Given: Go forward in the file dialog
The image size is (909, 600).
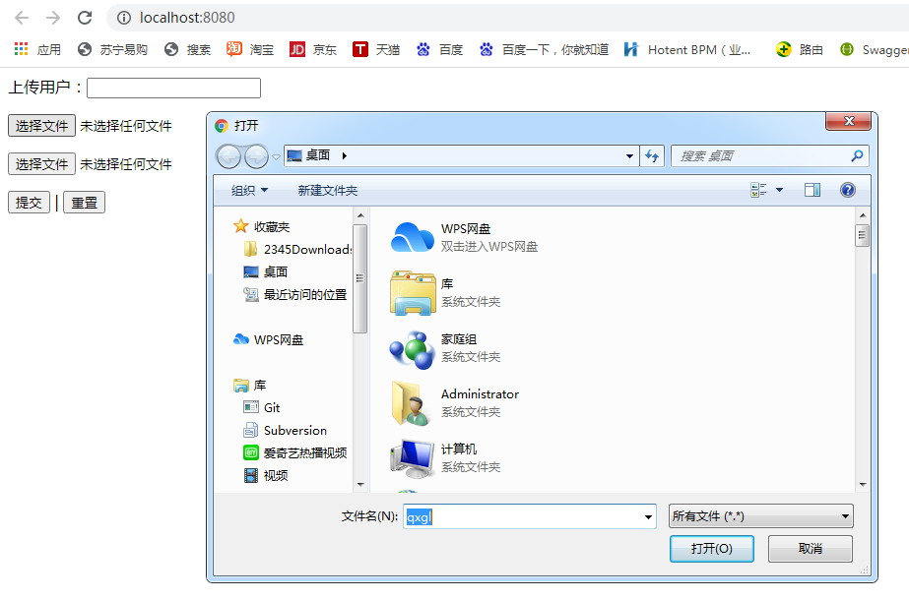Looking at the screenshot, I should point(256,156).
